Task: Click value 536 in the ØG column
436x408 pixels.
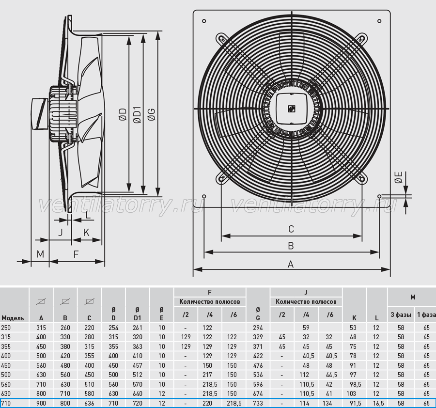Action: (x=258, y=375)
